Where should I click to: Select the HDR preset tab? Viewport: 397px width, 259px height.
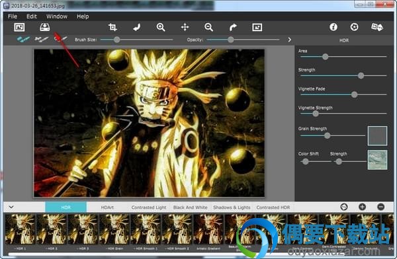click(x=66, y=207)
